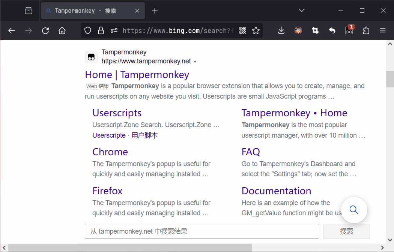The height and width of the screenshot is (252, 394).
Task: Open the Chrome sitelink
Action: 110,152
